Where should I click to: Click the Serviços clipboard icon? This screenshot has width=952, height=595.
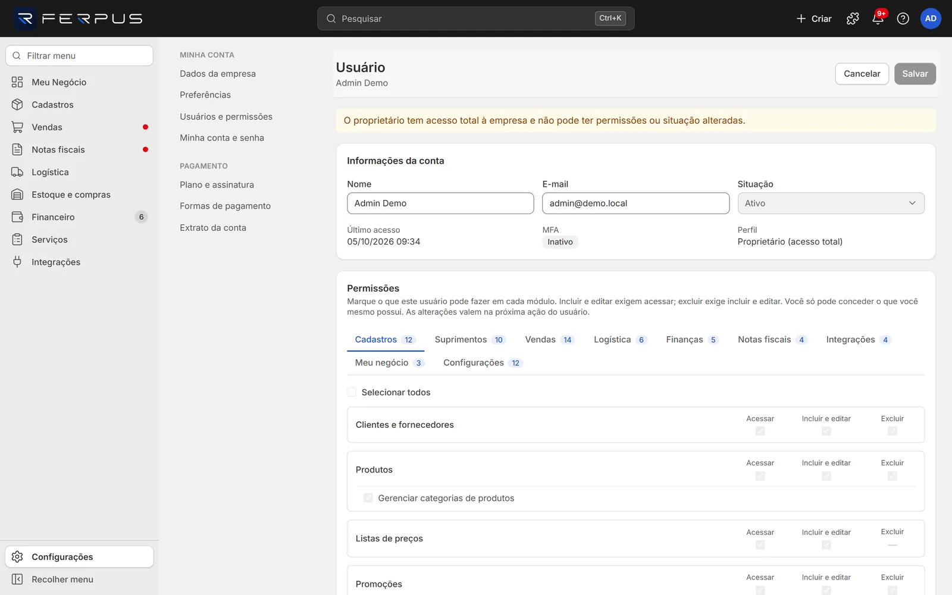17,240
